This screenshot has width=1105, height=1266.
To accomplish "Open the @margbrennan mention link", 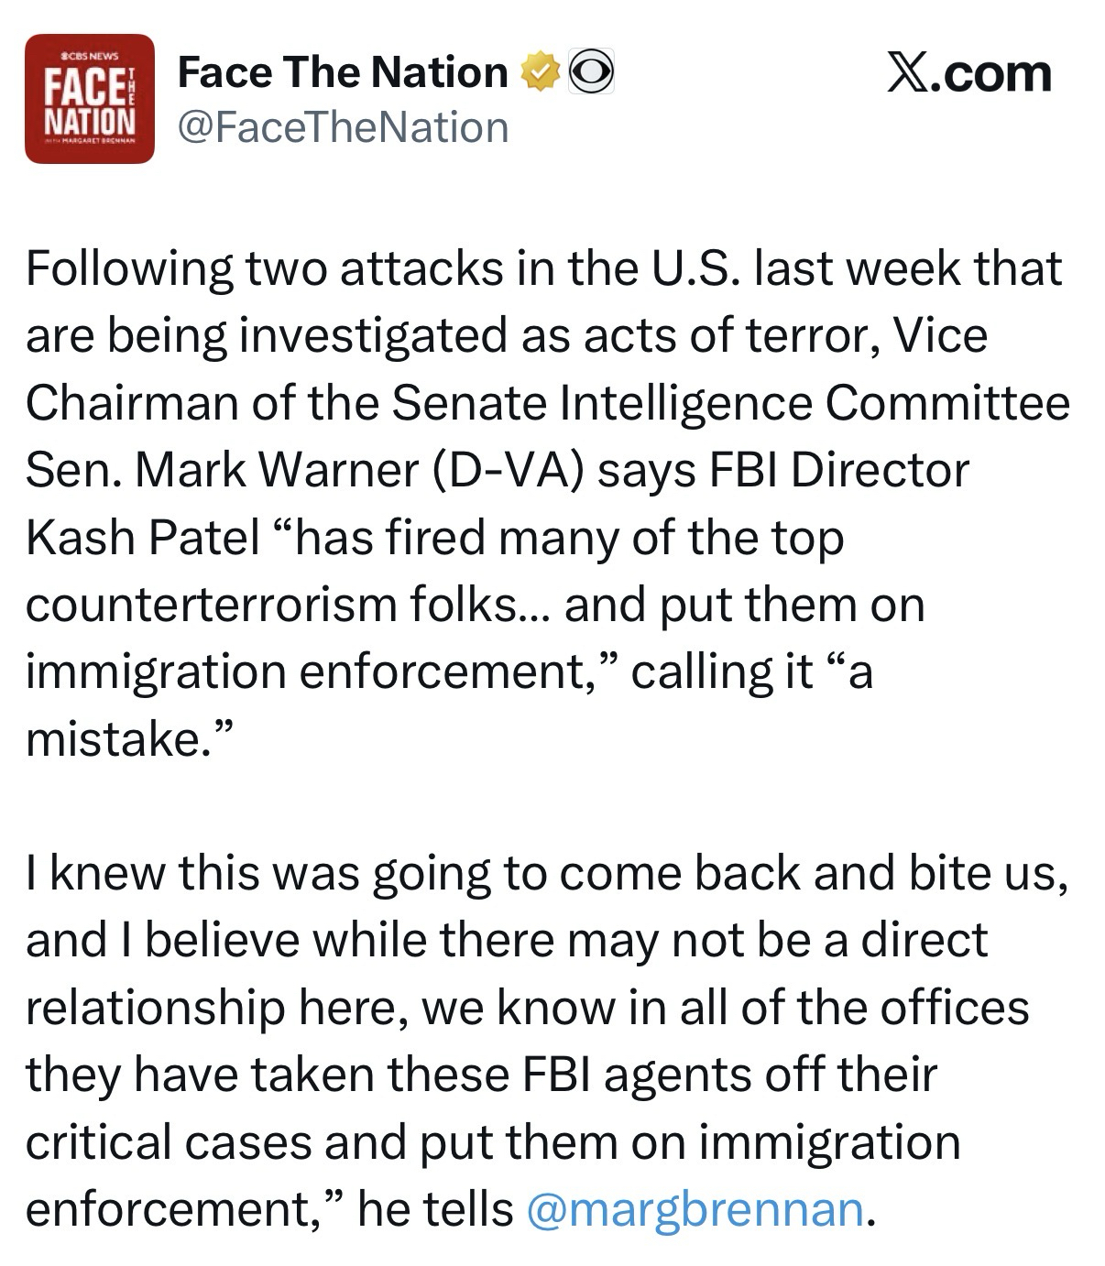I will click(x=695, y=1208).
